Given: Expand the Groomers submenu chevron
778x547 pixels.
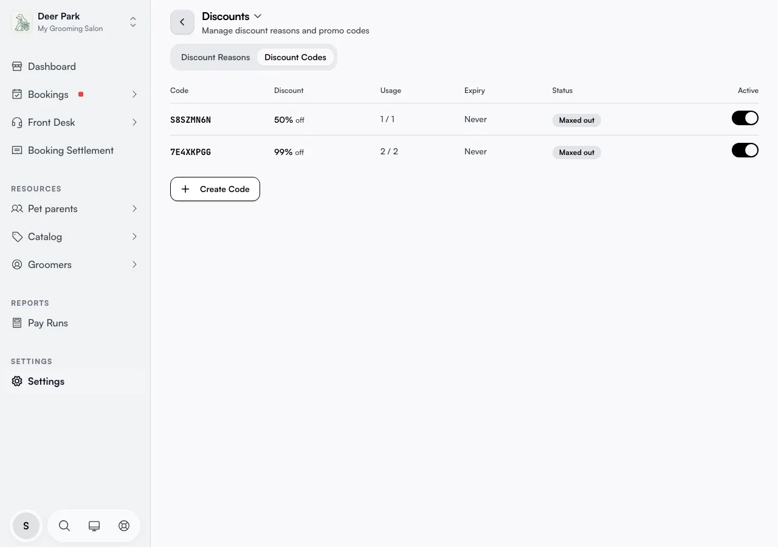Looking at the screenshot, I should pyautogui.click(x=134, y=264).
